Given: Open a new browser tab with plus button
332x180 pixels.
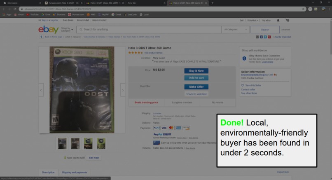Looking at the screenshot, I should point(213,3).
